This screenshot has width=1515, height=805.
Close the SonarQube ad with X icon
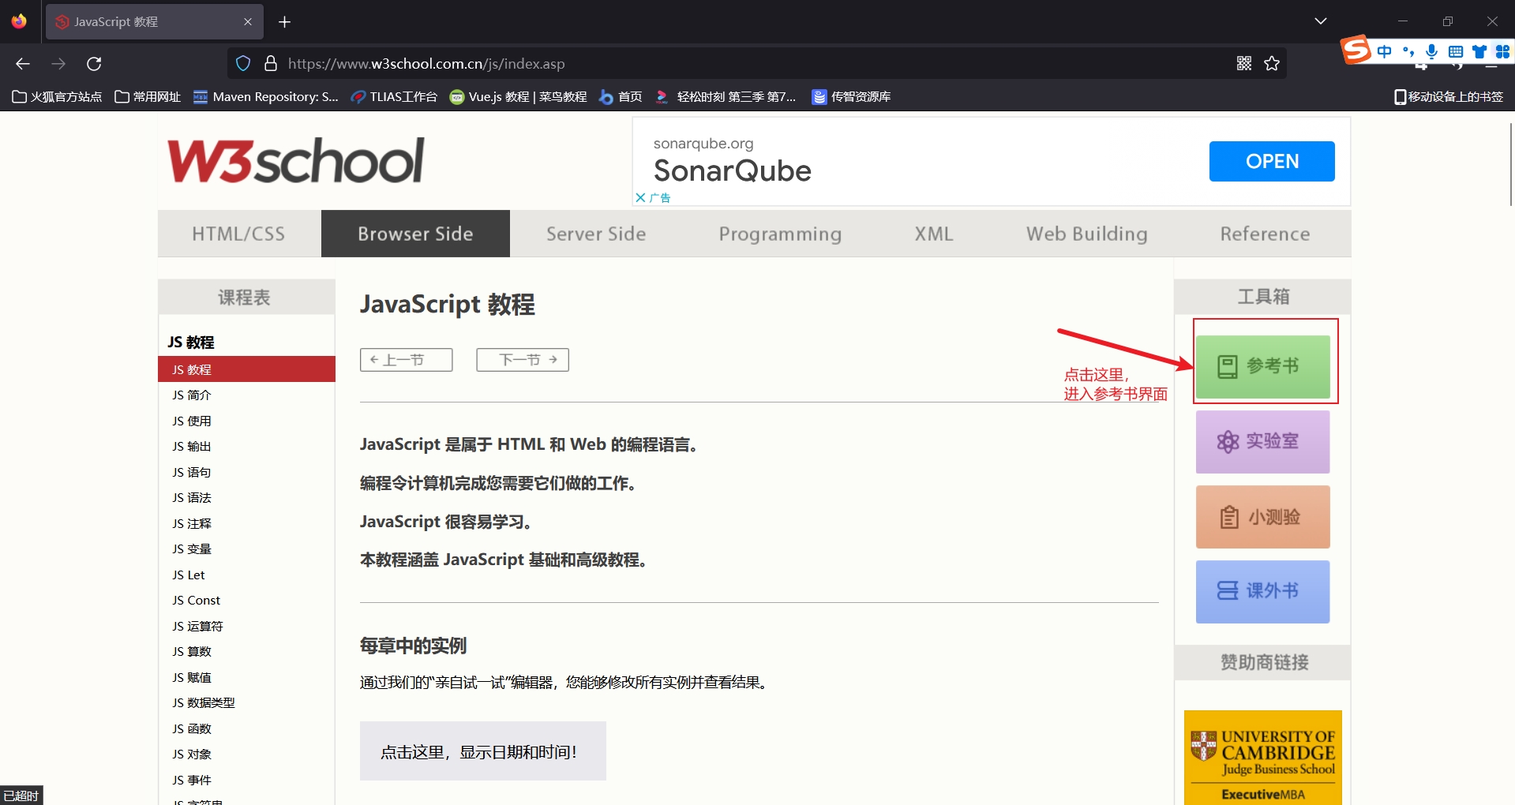640,197
